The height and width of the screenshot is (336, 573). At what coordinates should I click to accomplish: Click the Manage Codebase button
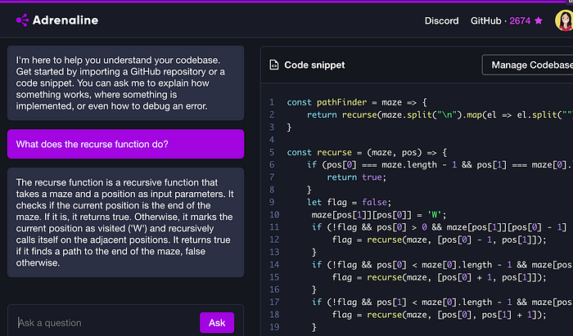point(527,65)
